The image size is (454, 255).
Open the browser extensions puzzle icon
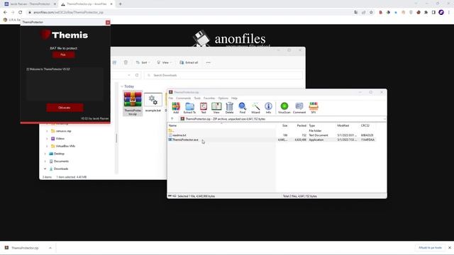(426, 13)
